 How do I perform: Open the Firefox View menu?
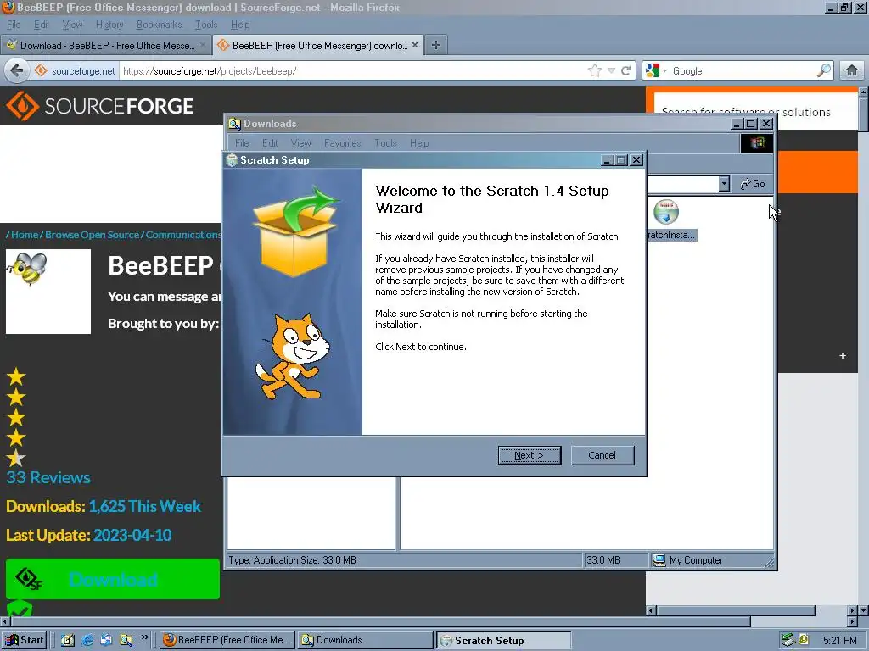tap(72, 25)
